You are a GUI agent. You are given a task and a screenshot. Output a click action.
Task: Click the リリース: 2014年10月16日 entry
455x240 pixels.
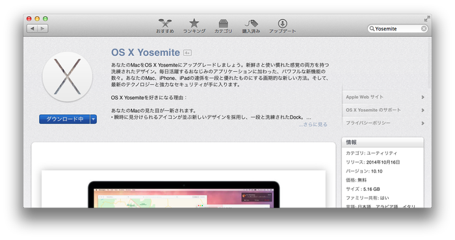(x=373, y=162)
